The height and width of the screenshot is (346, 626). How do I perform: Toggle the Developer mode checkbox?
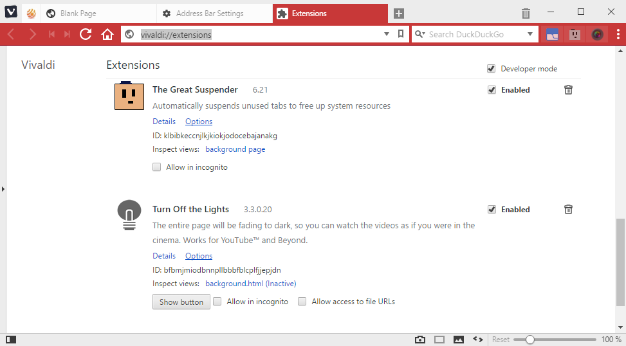coord(491,69)
